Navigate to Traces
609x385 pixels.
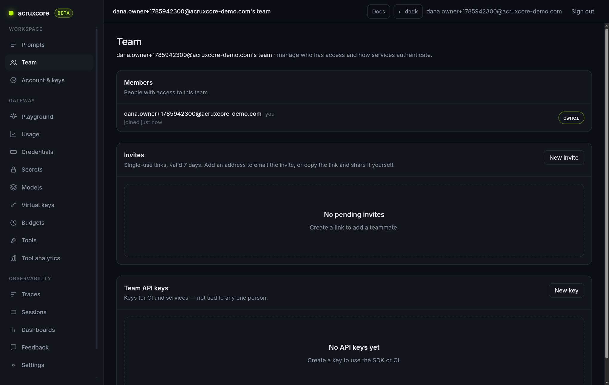pyautogui.click(x=49, y=294)
